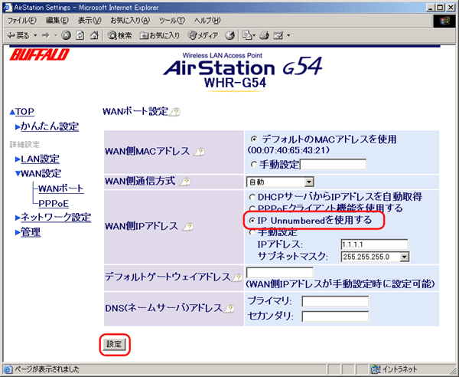Select PPPoEクライアント機能を使用する radio
Screen dimensions: 459x377
(252, 208)
